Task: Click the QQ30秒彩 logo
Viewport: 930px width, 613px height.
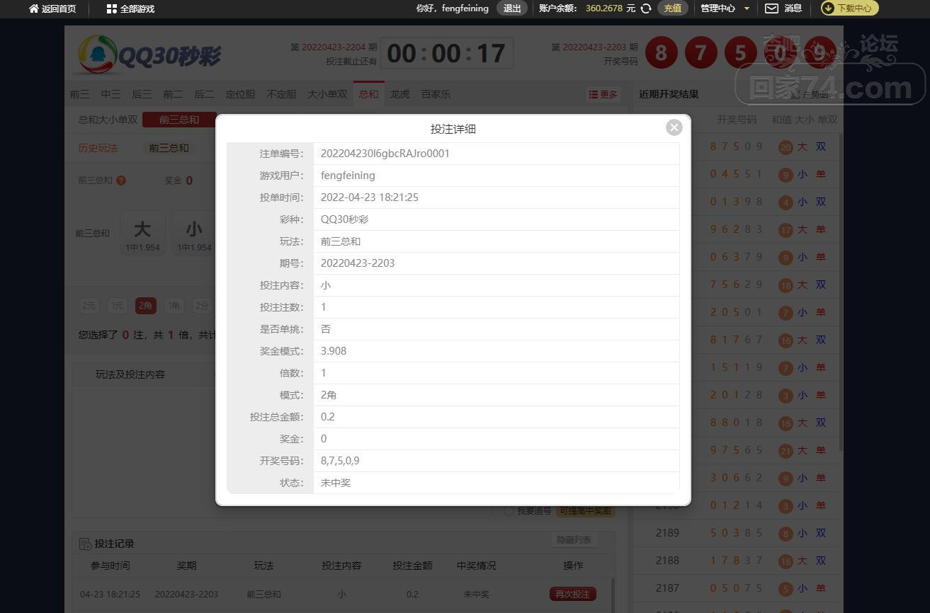Action: click(x=149, y=54)
